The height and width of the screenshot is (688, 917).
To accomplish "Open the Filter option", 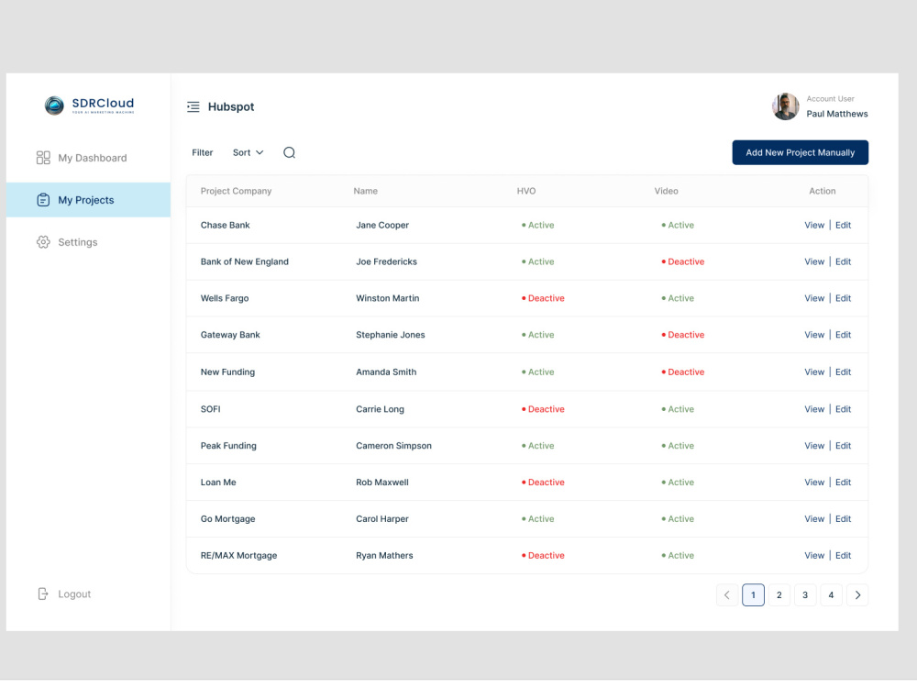I will tap(203, 152).
